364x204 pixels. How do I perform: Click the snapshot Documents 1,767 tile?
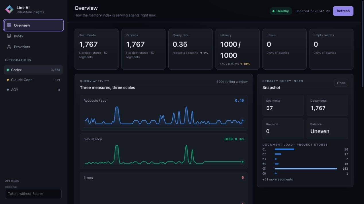pyautogui.click(x=327, y=105)
